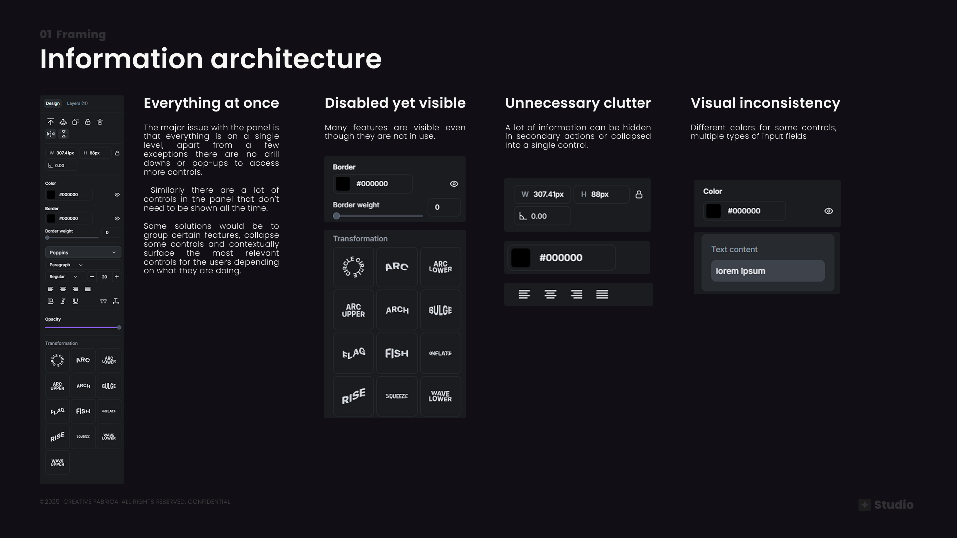Select the flip vertical icon

tap(64, 134)
